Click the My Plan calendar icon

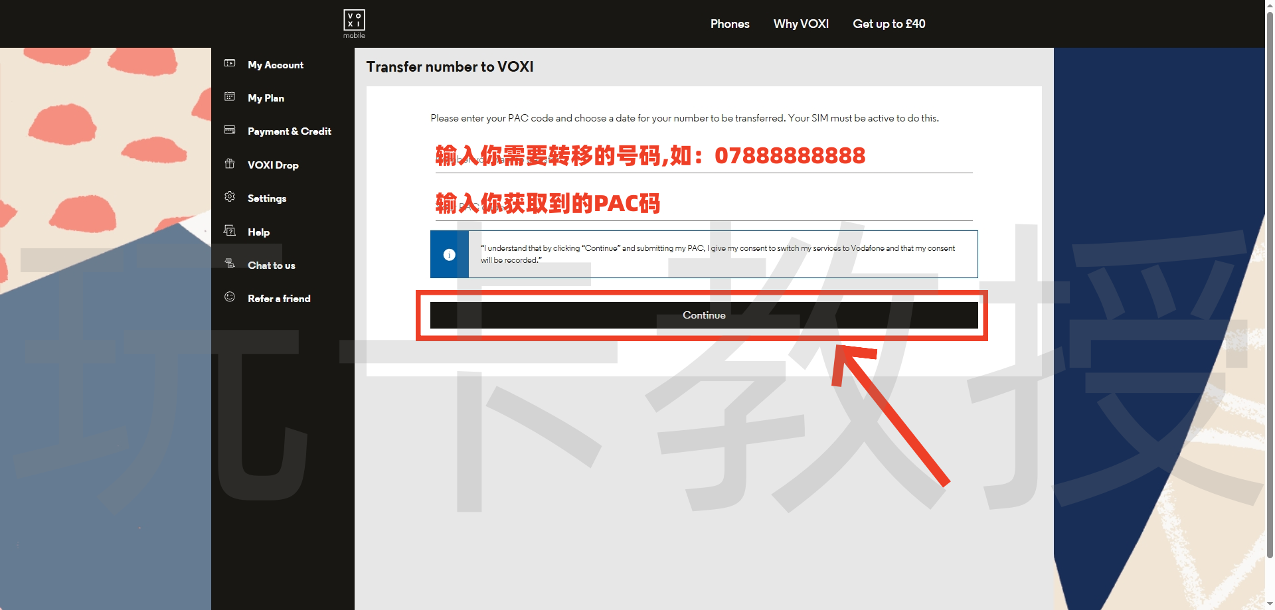click(x=230, y=96)
